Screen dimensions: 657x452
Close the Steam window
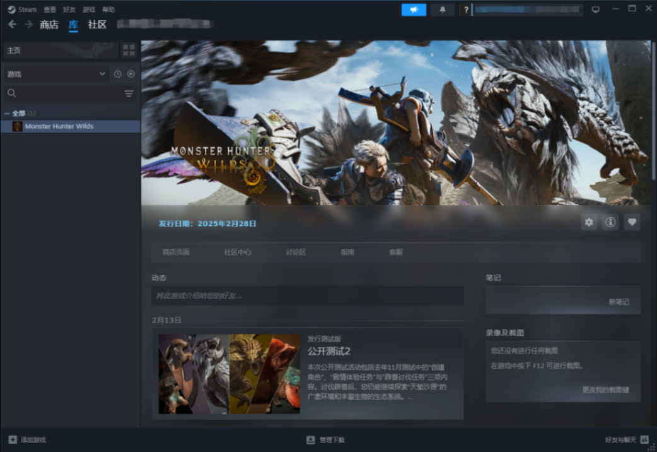(x=648, y=9)
